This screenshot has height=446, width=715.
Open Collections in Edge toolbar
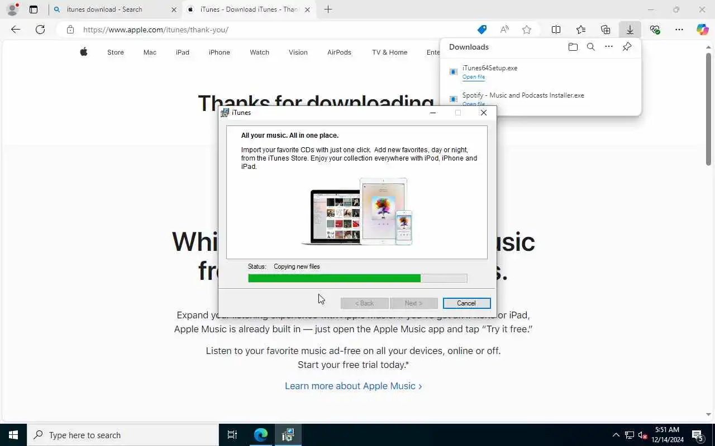click(606, 30)
